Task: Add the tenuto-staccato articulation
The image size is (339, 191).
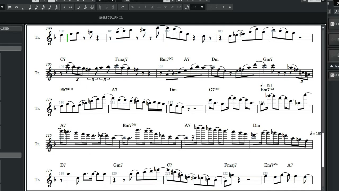Action: [166, 7]
